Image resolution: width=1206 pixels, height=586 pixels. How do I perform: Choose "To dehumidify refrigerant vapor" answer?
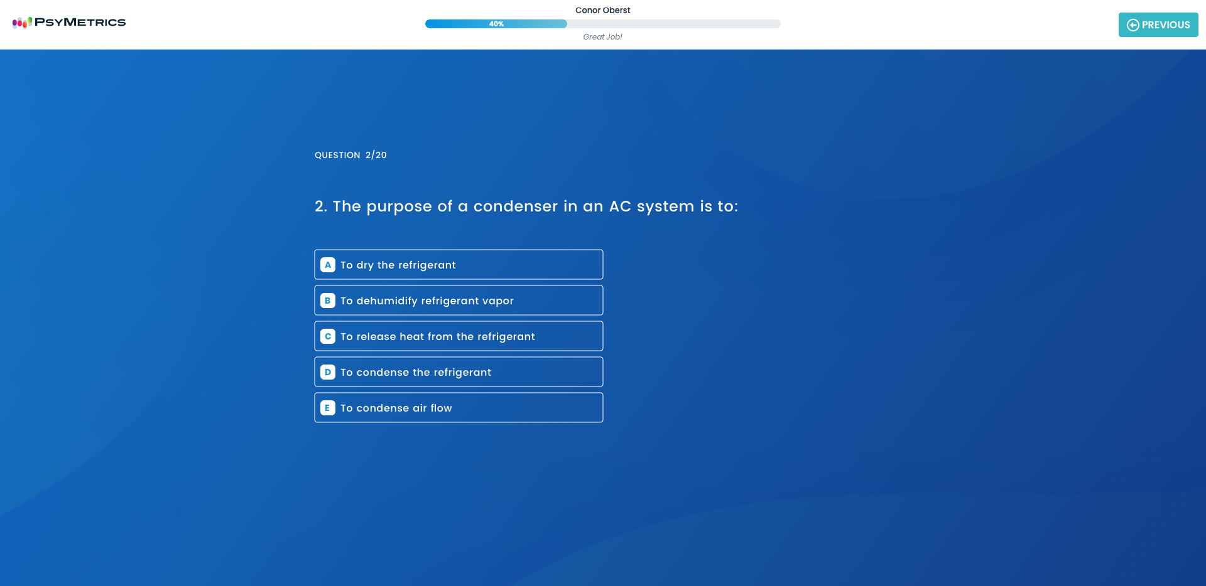[427, 301]
